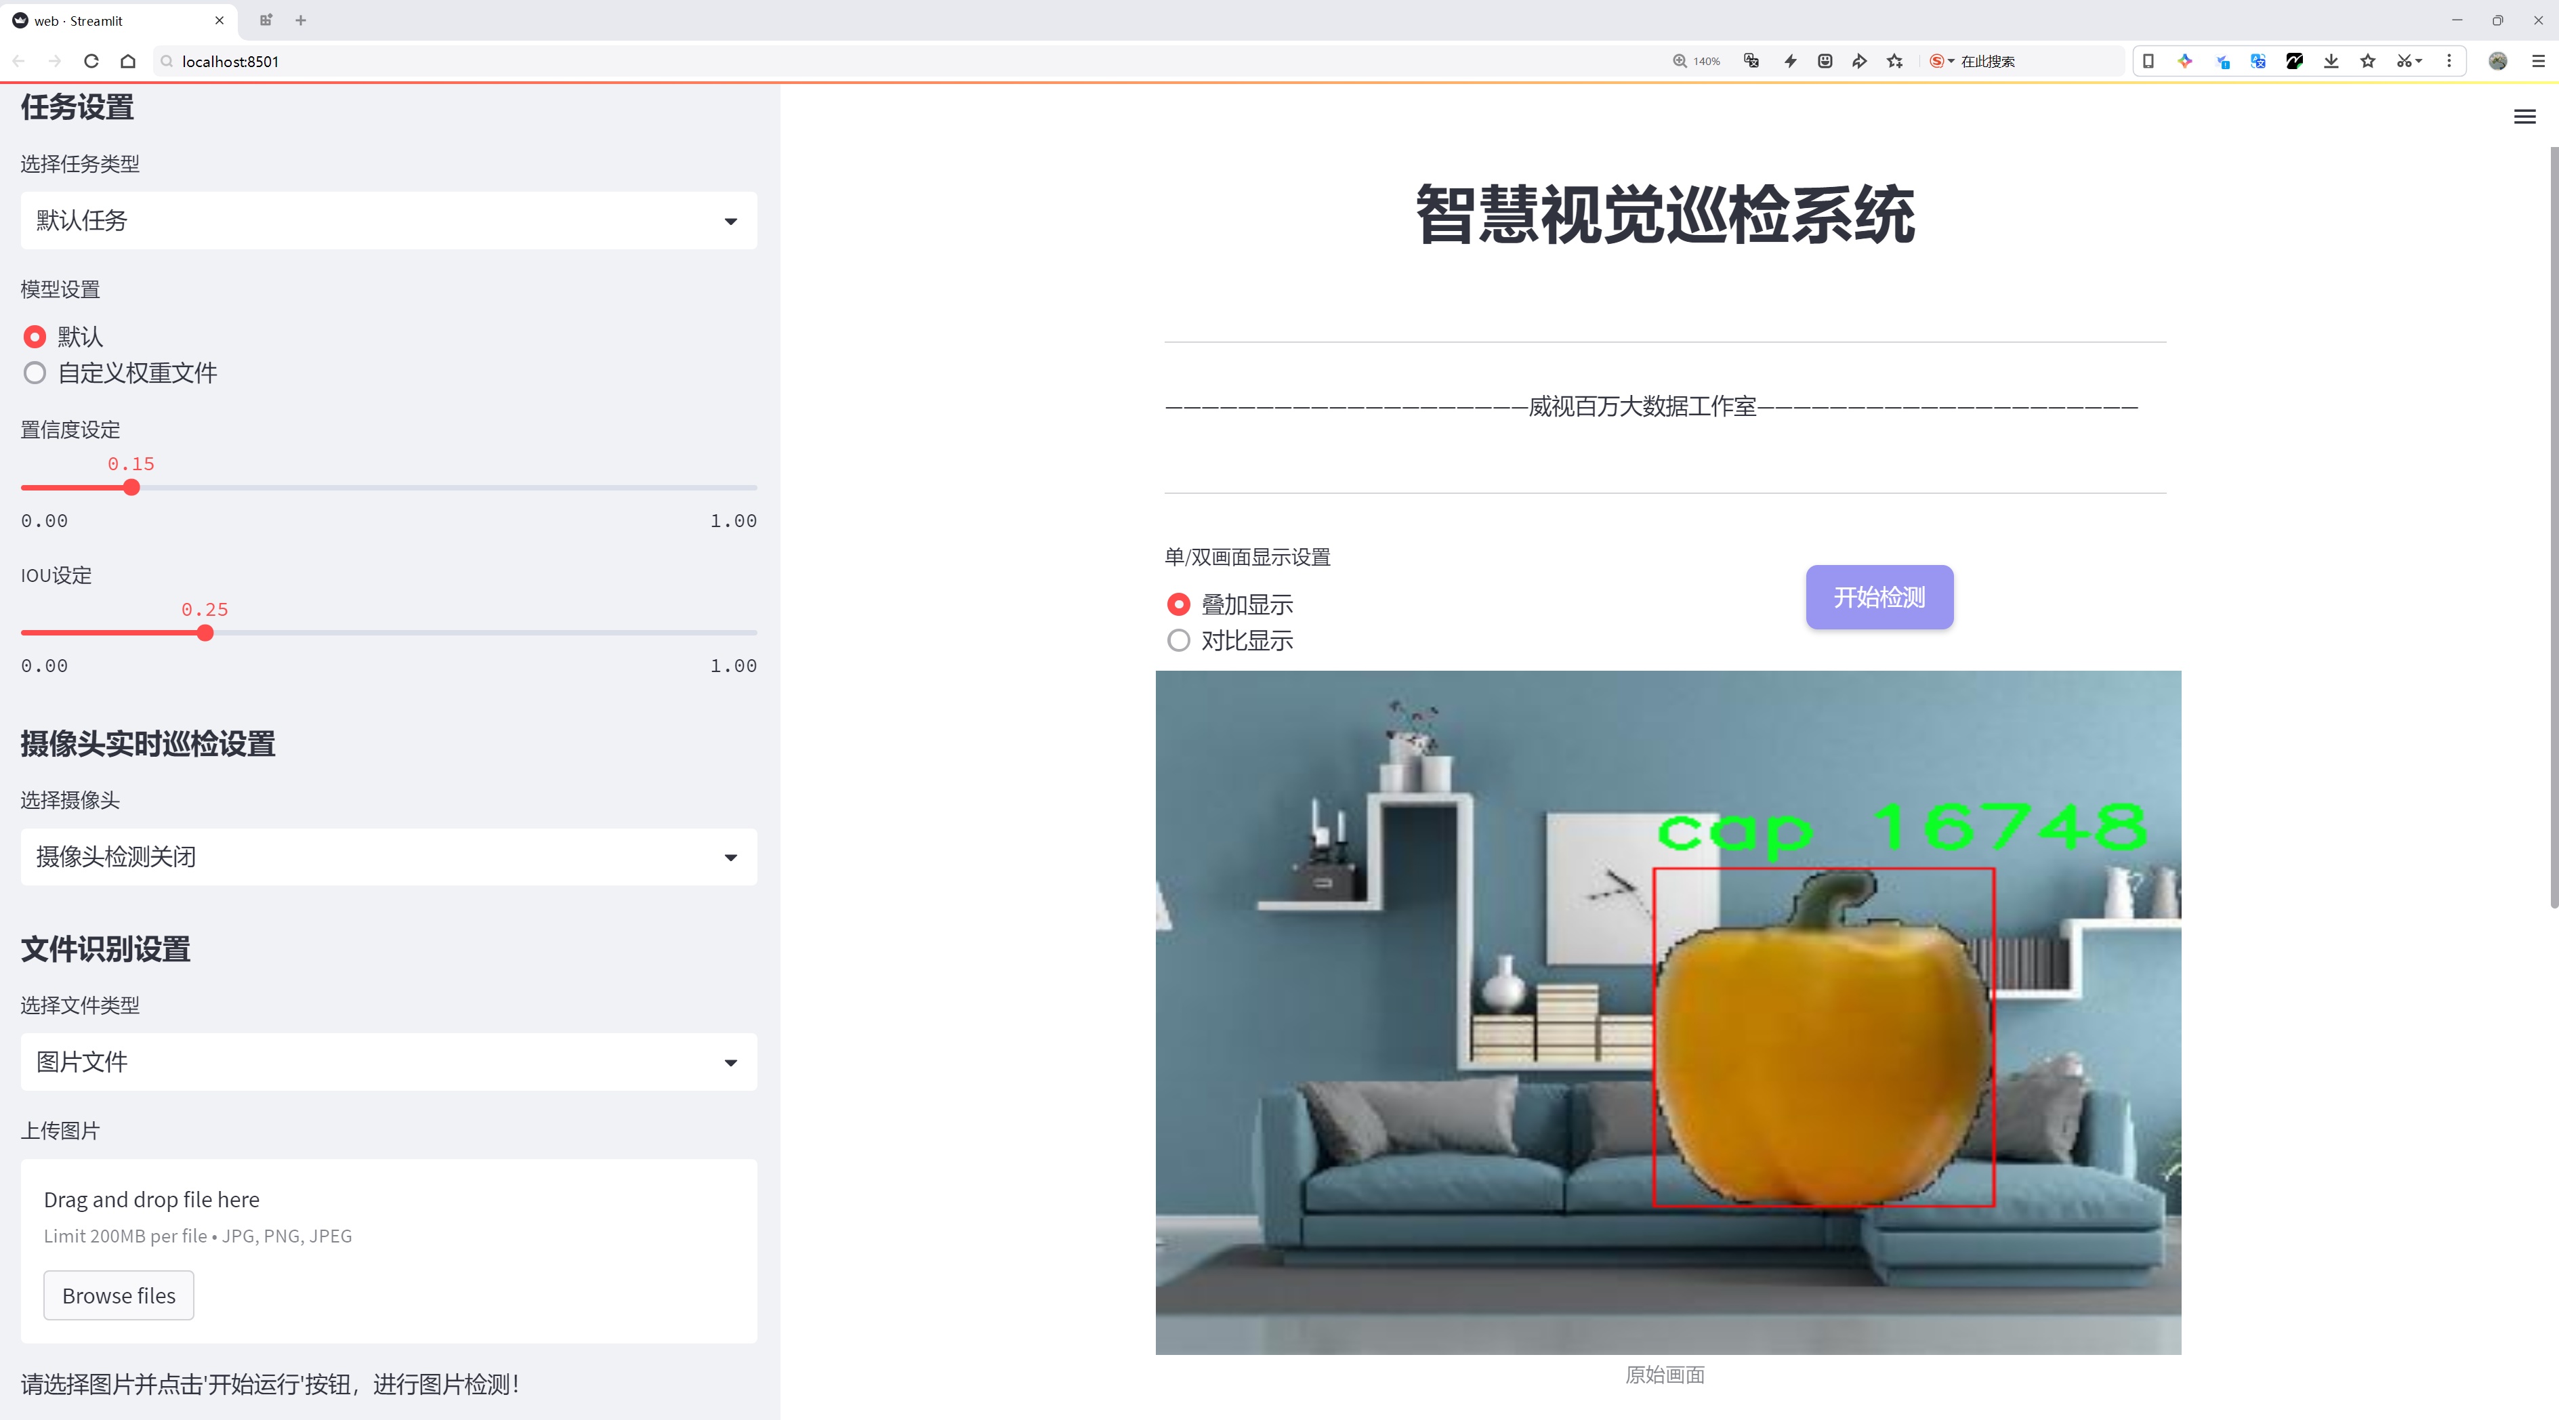This screenshot has height=1420, width=2559.
Task: Click the page translate icon in address bar
Action: [1751, 62]
